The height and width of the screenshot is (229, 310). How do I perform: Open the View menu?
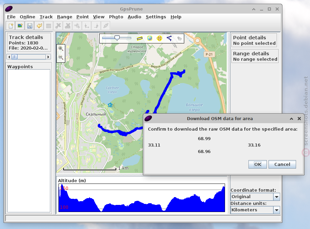pyautogui.click(x=99, y=17)
